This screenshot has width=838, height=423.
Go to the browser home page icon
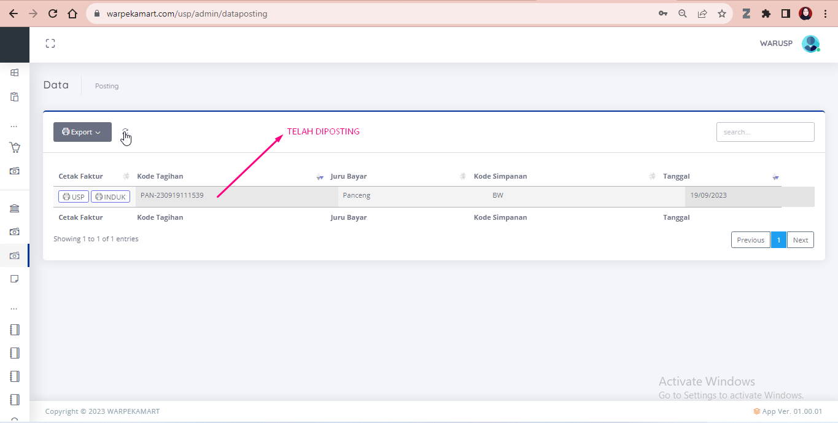tap(72, 14)
